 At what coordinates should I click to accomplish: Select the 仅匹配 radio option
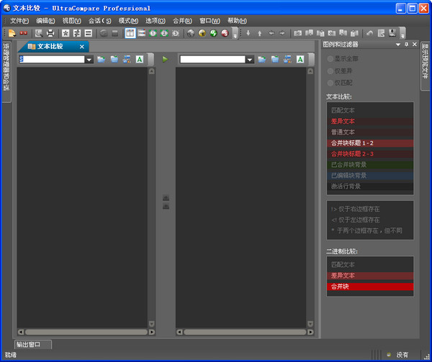[330, 84]
